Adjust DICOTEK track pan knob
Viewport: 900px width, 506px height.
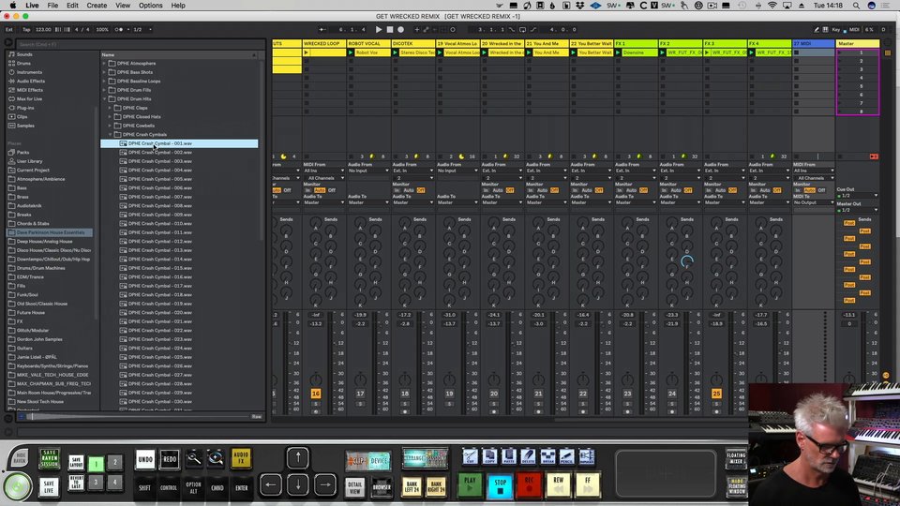click(x=405, y=379)
